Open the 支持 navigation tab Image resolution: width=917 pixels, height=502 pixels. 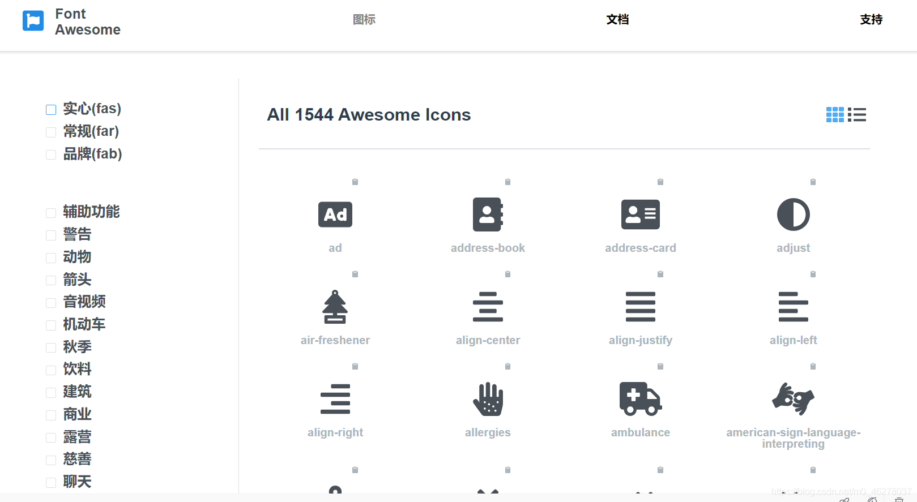click(871, 20)
